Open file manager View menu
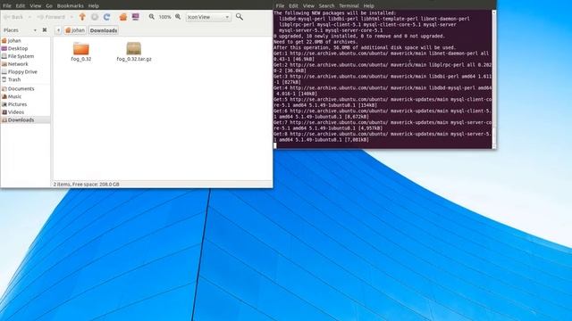This screenshot has height=321, width=572. pyautogui.click(x=36, y=6)
